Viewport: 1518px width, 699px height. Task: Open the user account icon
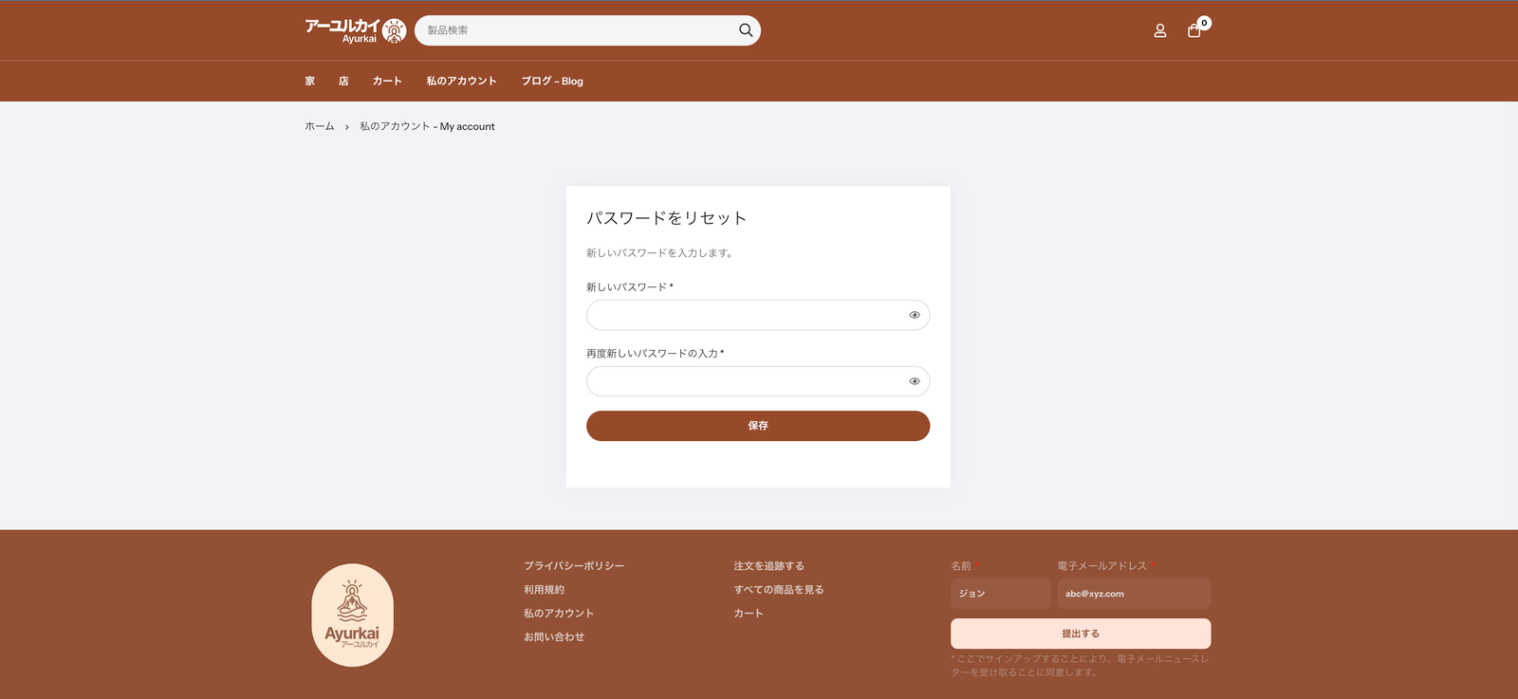coord(1159,30)
